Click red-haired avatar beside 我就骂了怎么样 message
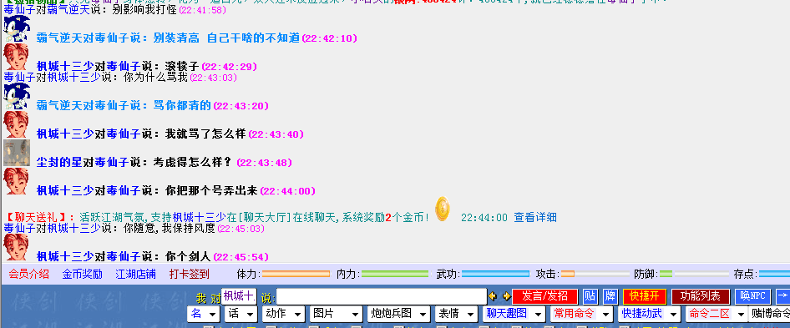Image resolution: width=790 pixels, height=328 pixels. tap(16, 124)
